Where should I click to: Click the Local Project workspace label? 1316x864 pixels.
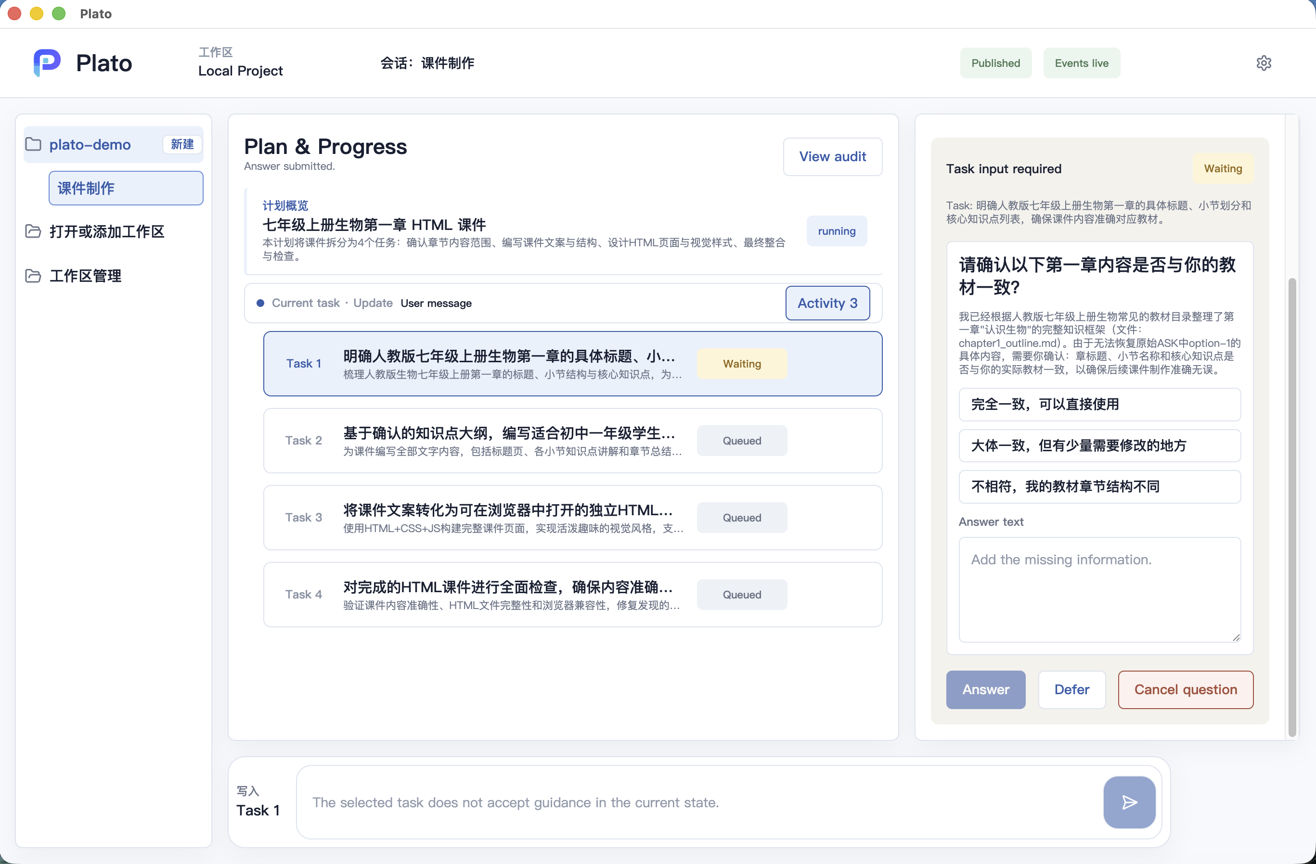(241, 71)
